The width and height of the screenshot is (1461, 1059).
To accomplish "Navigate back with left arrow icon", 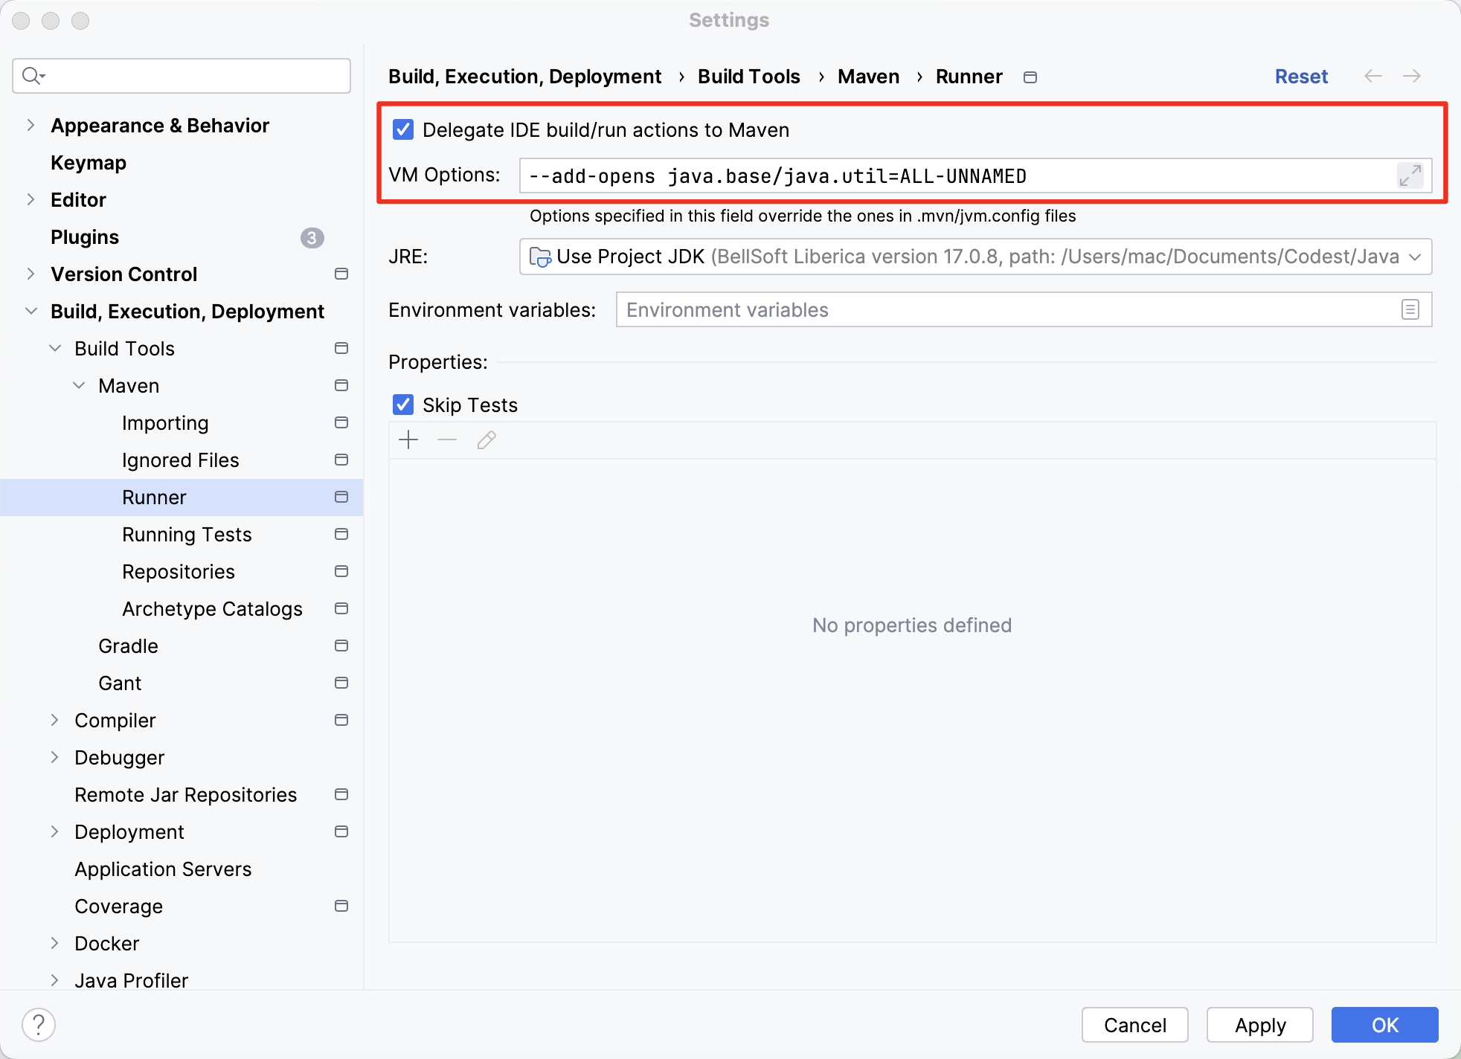I will pos(1373,76).
